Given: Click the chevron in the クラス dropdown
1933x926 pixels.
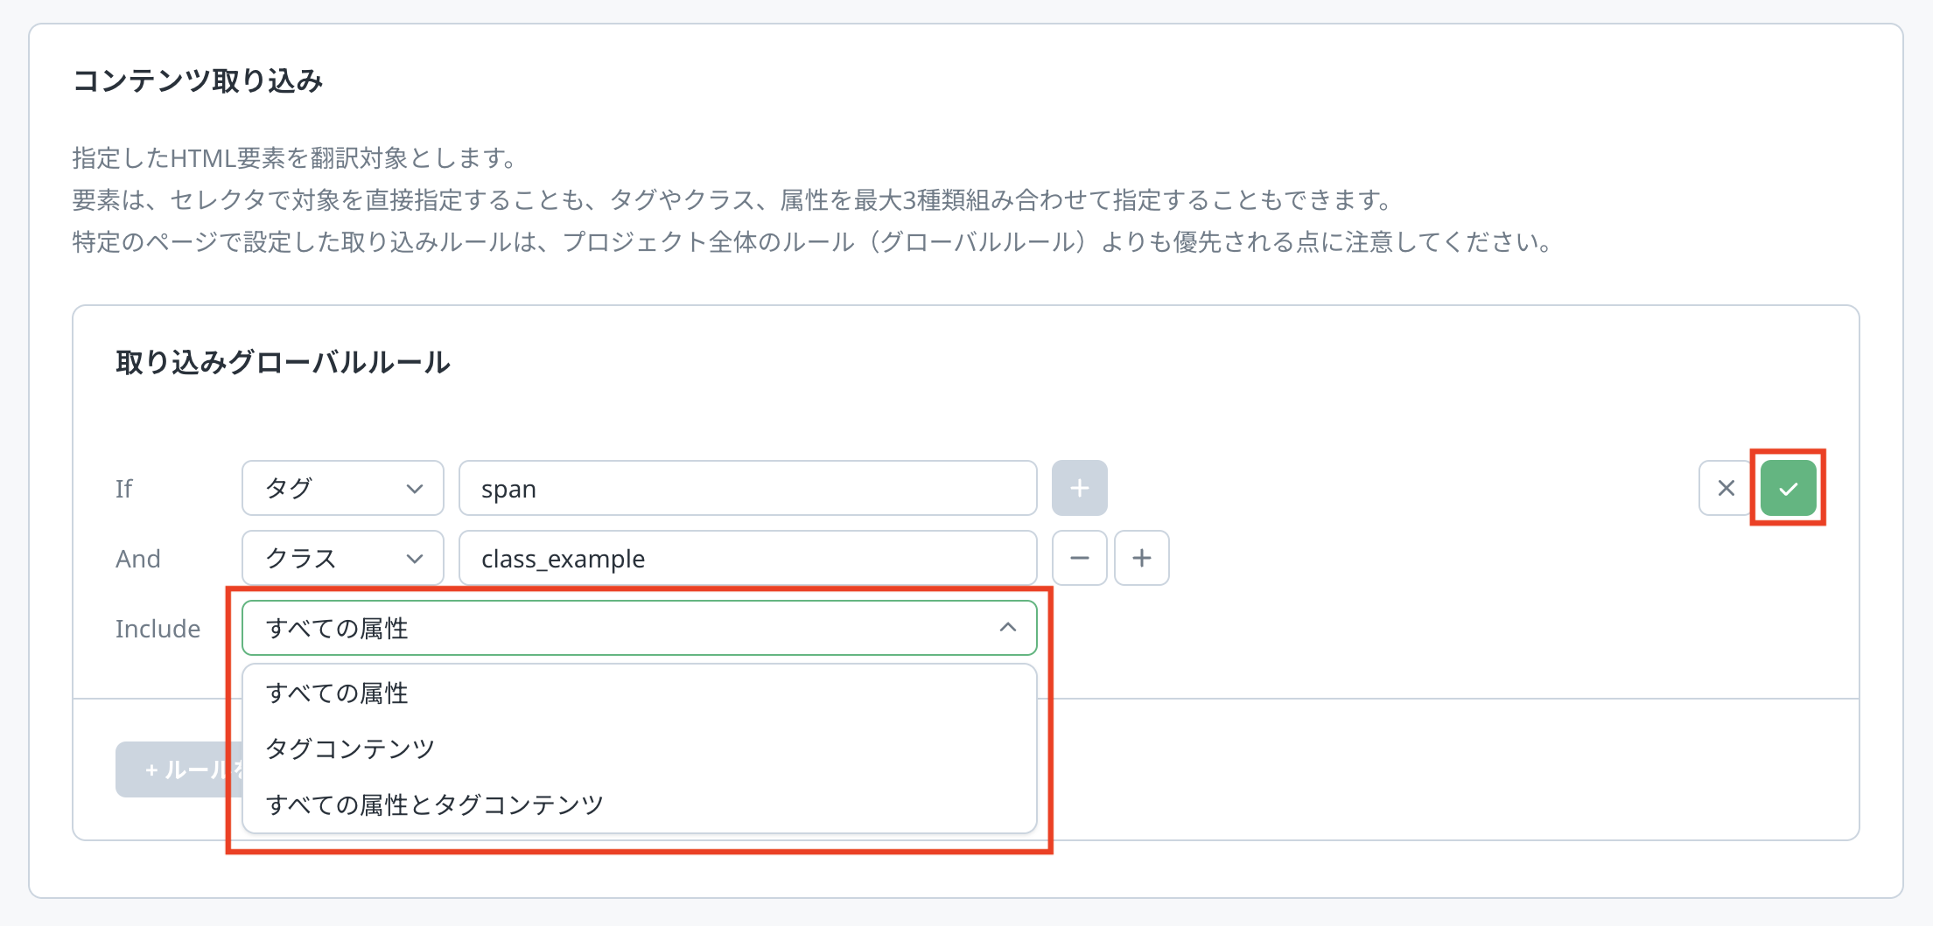Looking at the screenshot, I should coord(415,558).
